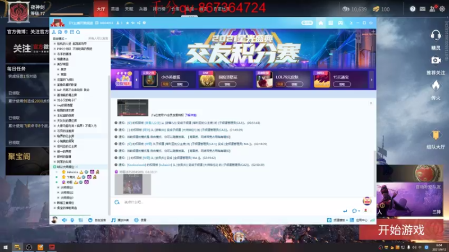The image size is (449, 252).
Task: Click the favorite star icon in YY title bar
Action: pyautogui.click(x=127, y=23)
